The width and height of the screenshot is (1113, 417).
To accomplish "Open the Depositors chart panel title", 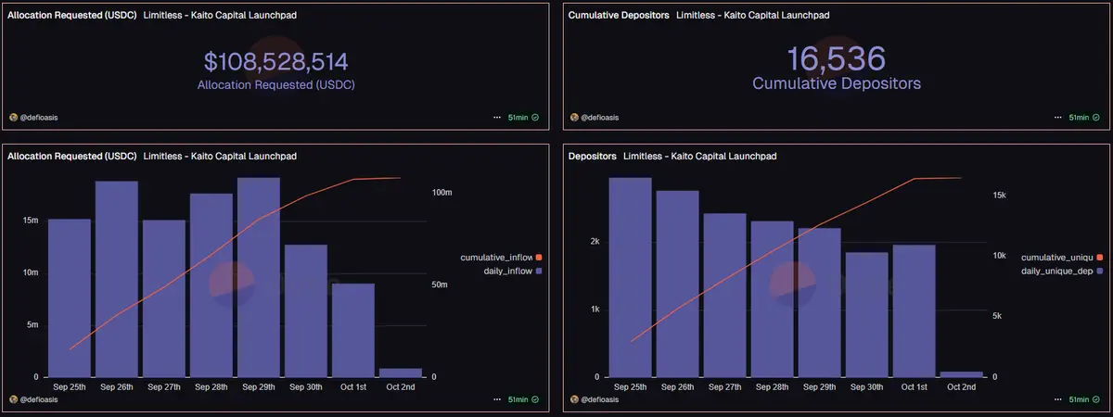I will point(592,157).
